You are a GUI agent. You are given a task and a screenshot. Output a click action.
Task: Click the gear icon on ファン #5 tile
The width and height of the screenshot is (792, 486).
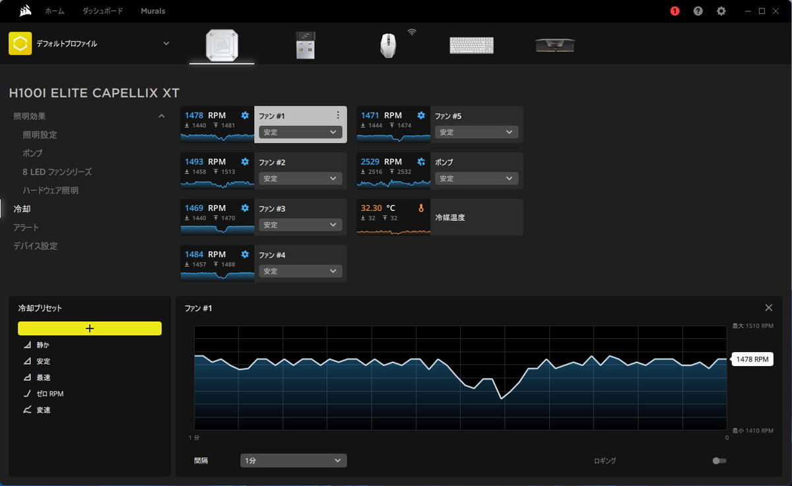click(421, 115)
